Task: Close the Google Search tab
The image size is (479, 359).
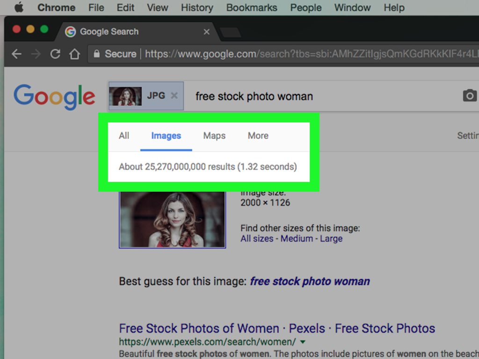Action: [206, 32]
